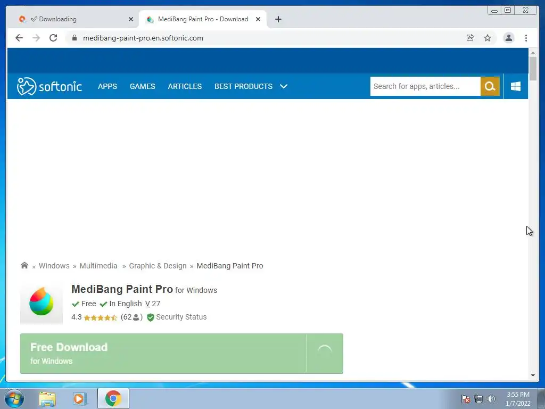Close the Downloading tab
Screen dimensions: 545x409
[x=131, y=19]
